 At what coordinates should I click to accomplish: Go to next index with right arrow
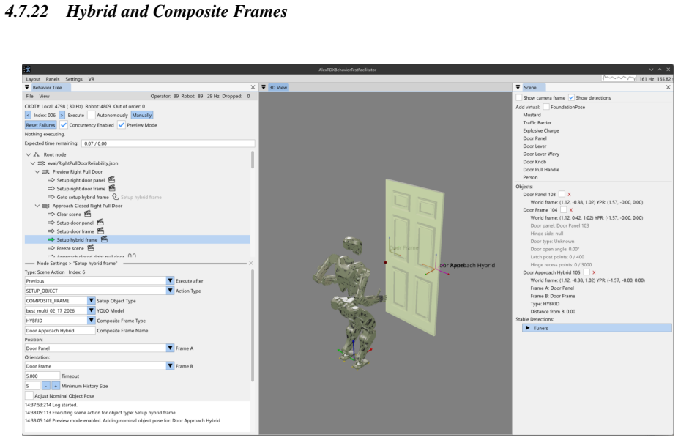62,116
